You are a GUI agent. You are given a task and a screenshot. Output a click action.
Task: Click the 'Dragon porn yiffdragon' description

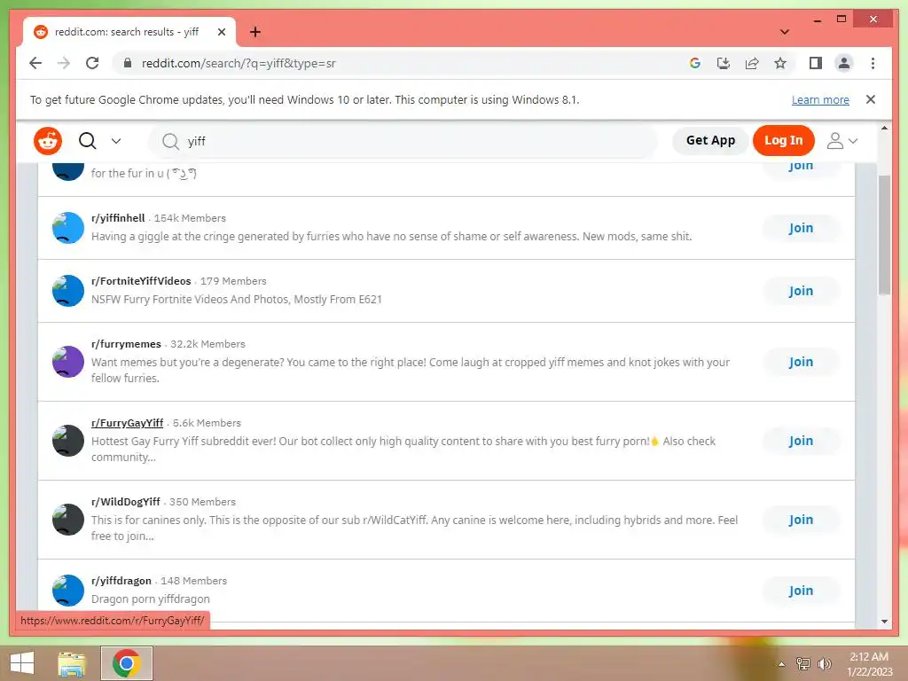click(151, 599)
